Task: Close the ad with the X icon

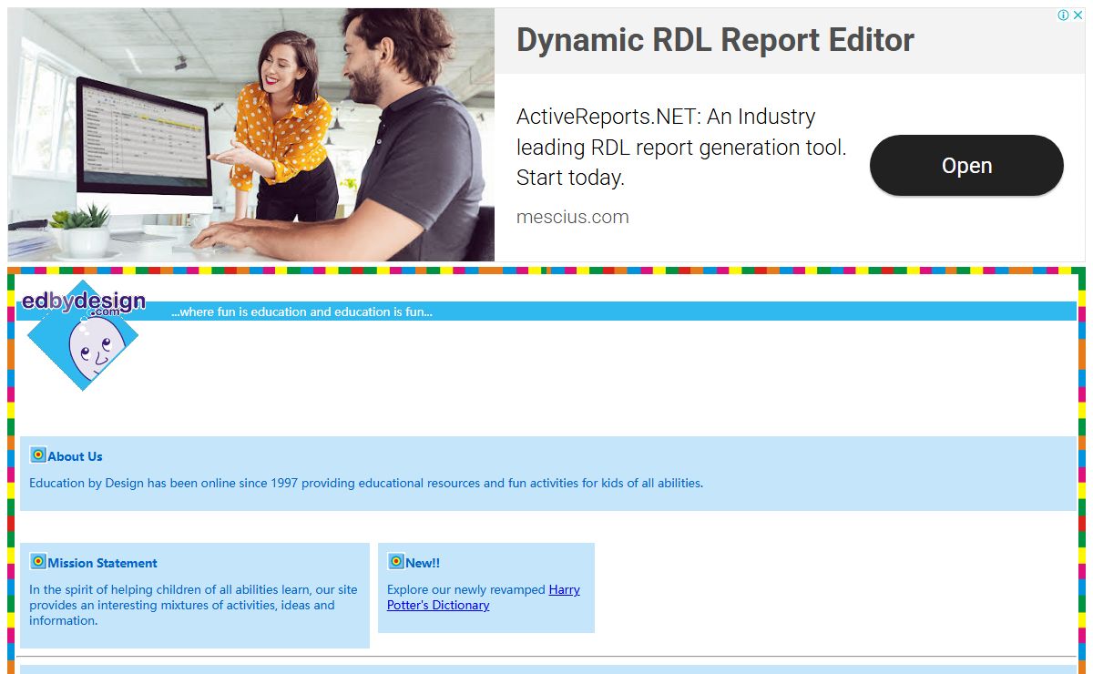Action: tap(1077, 15)
